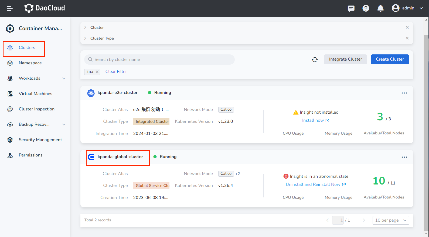Viewport: 429px width, 237px height.
Task: Open more options for kpanda-global-cluster
Action: click(404, 157)
